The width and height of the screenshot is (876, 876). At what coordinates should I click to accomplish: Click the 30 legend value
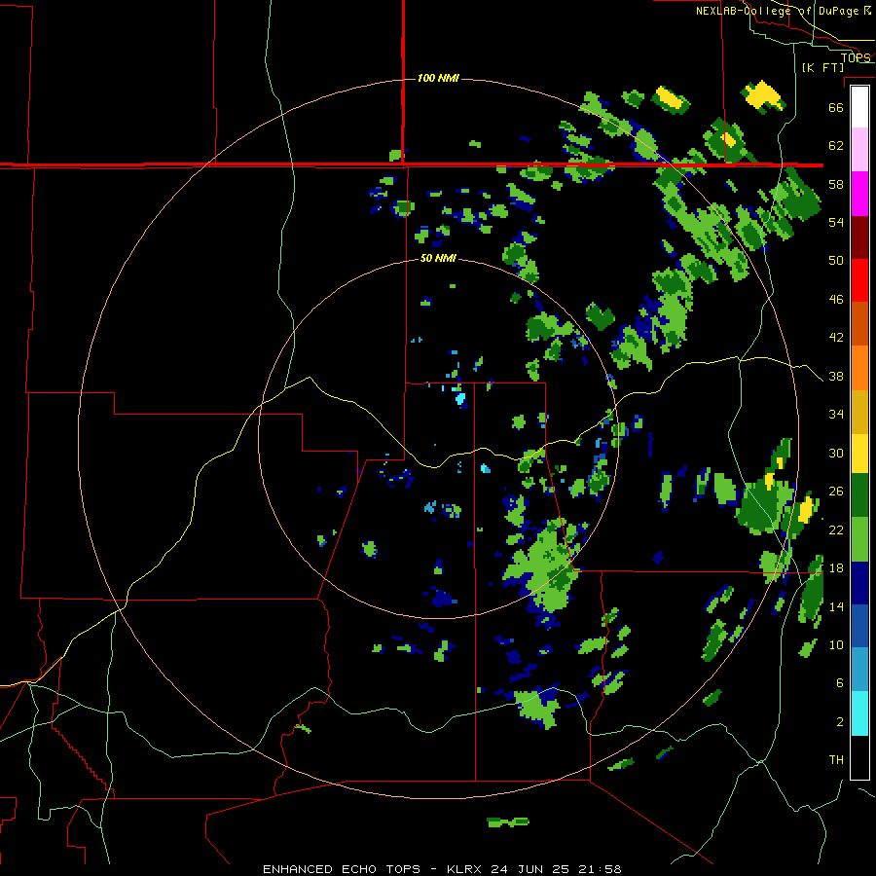coord(836,453)
